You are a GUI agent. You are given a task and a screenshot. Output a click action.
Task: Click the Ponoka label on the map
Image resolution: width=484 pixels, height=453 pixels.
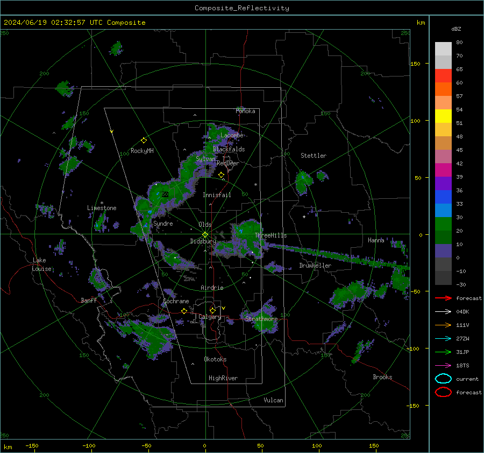coord(245,111)
